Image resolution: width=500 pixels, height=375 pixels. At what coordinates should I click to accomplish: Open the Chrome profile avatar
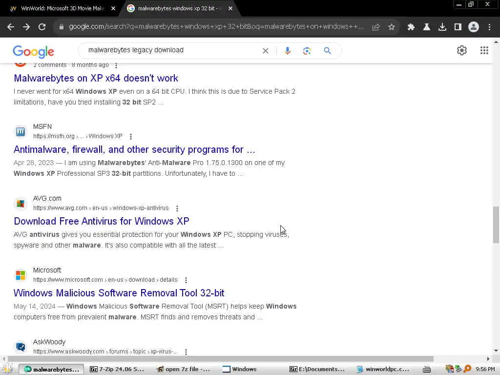tap(474, 27)
